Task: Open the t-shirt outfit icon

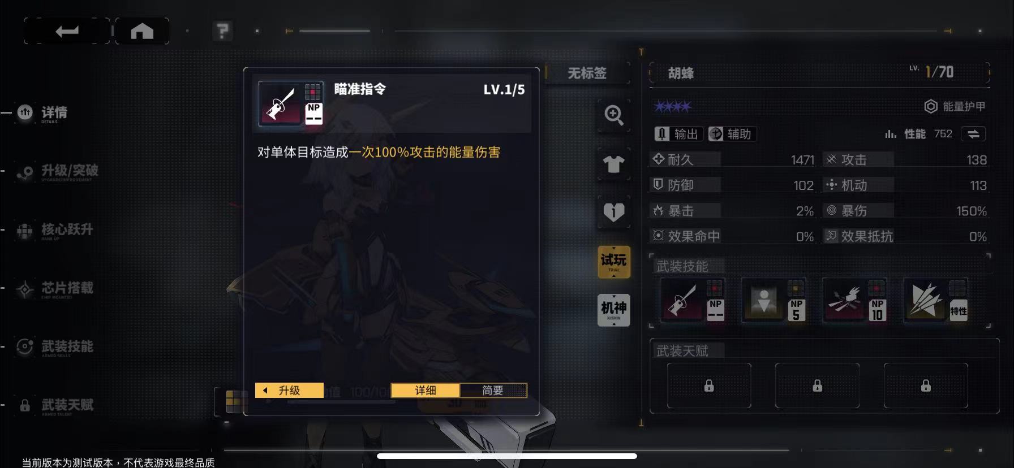Action: [x=614, y=164]
